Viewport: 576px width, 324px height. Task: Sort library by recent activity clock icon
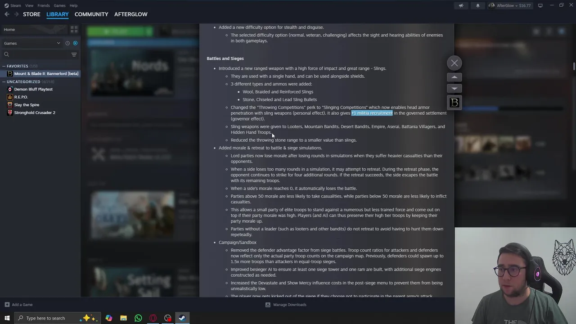point(67,43)
